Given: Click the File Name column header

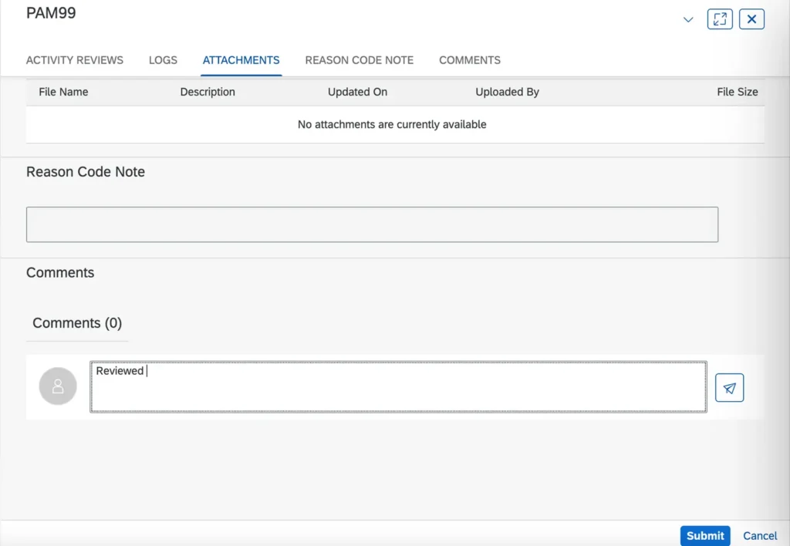Looking at the screenshot, I should [x=63, y=92].
